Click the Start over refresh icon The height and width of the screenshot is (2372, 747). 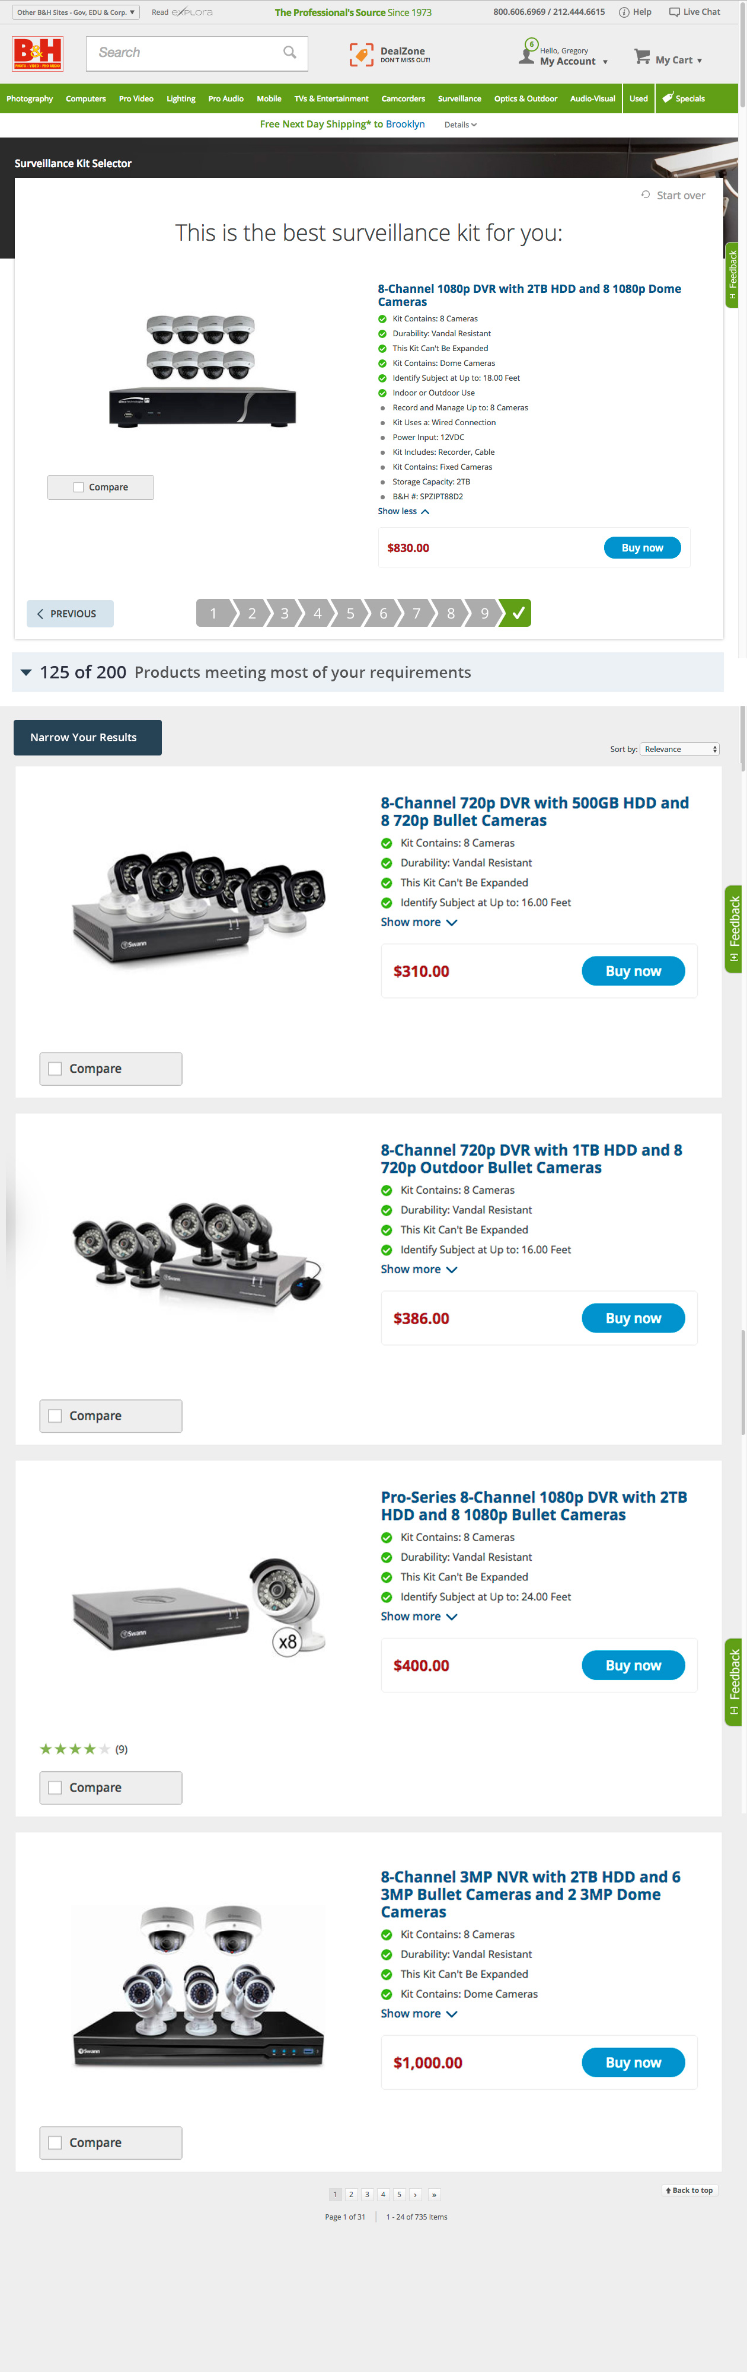pos(646,195)
